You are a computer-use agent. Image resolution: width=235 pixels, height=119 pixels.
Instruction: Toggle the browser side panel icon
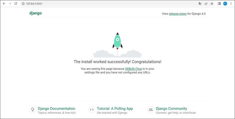click(x=219, y=4)
